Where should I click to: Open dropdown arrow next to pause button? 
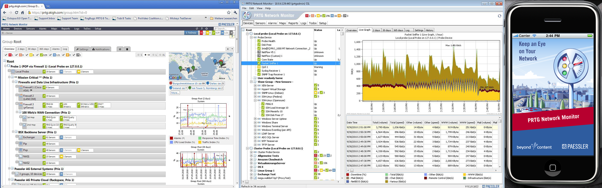232,49
